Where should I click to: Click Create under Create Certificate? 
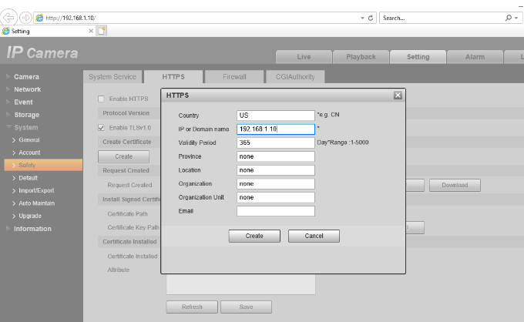click(123, 156)
